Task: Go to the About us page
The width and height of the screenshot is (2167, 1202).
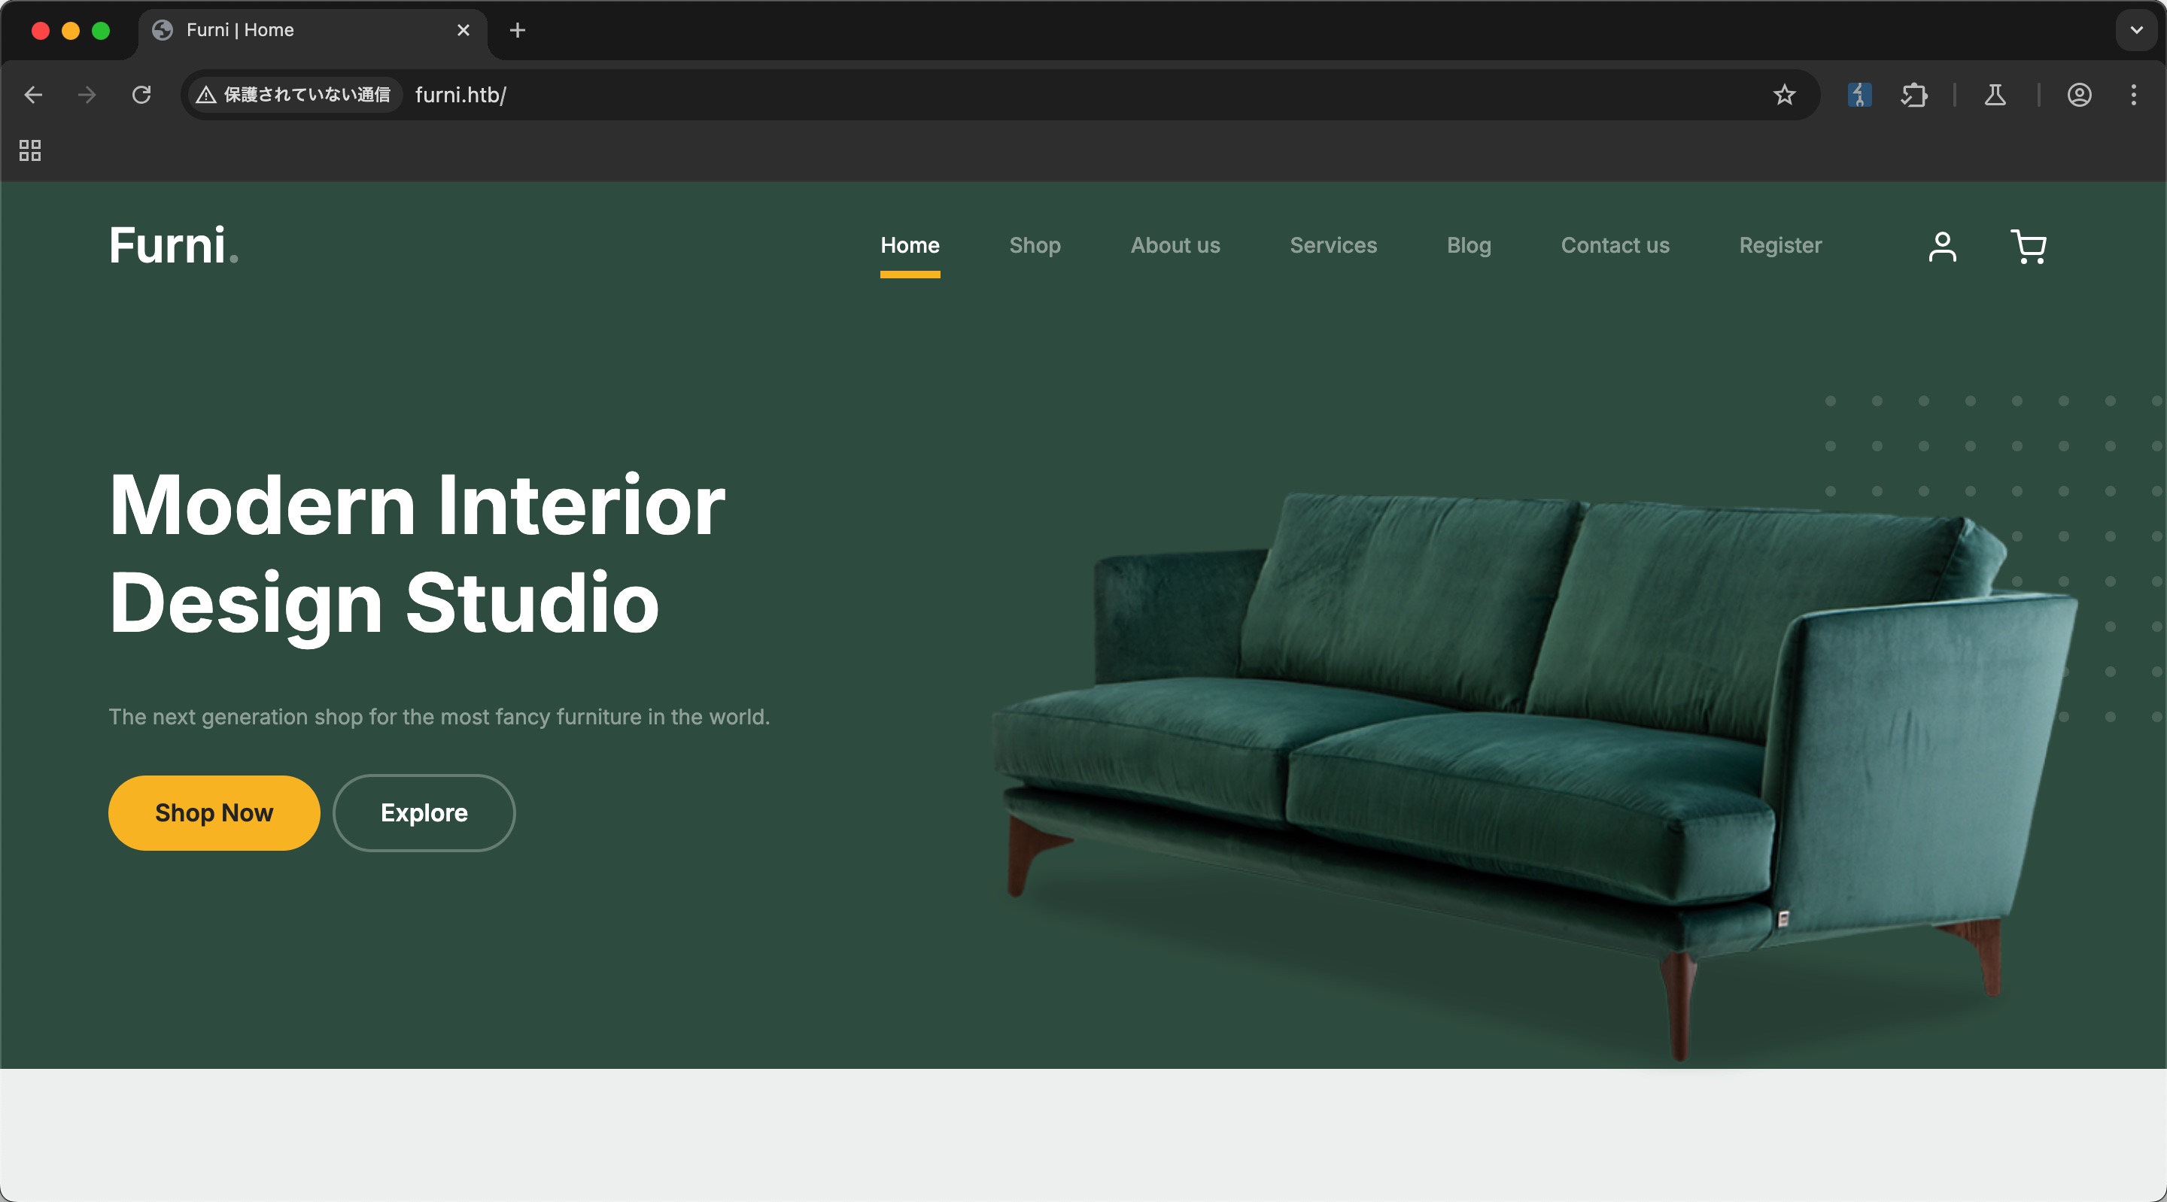Action: (1175, 246)
